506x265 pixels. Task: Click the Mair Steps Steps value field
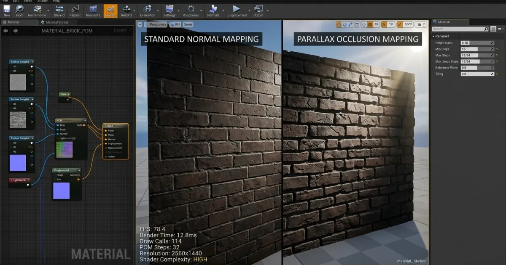tap(477, 62)
